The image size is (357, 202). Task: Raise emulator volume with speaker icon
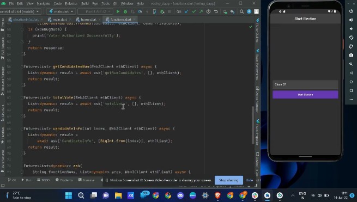coord(351,20)
